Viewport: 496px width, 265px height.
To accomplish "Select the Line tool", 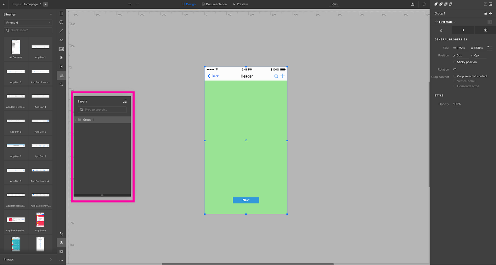I will point(61,31).
